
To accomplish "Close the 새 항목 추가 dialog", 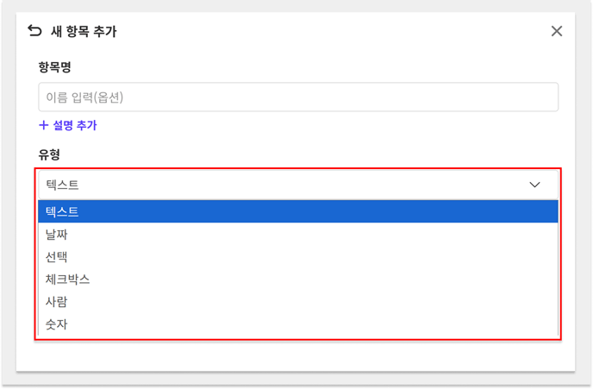I will [x=556, y=31].
